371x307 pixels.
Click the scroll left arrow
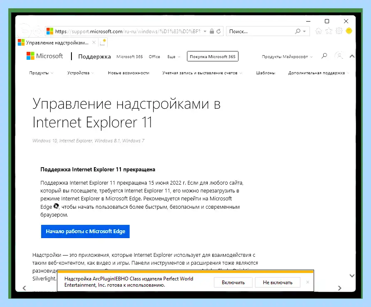[25, 288]
